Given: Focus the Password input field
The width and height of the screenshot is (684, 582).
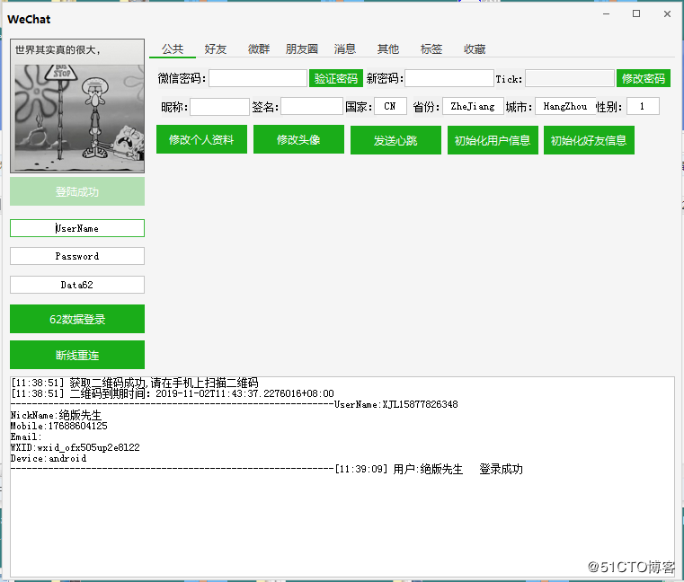Looking at the screenshot, I should click(x=77, y=256).
